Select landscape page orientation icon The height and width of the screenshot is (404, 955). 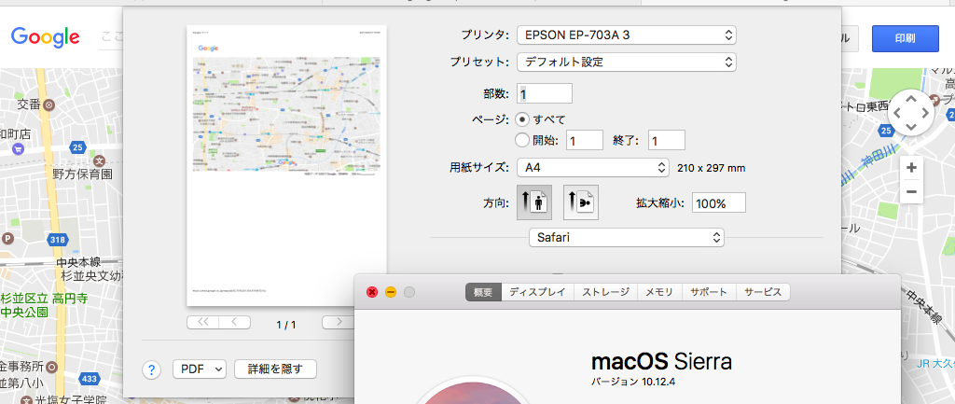[x=581, y=202]
